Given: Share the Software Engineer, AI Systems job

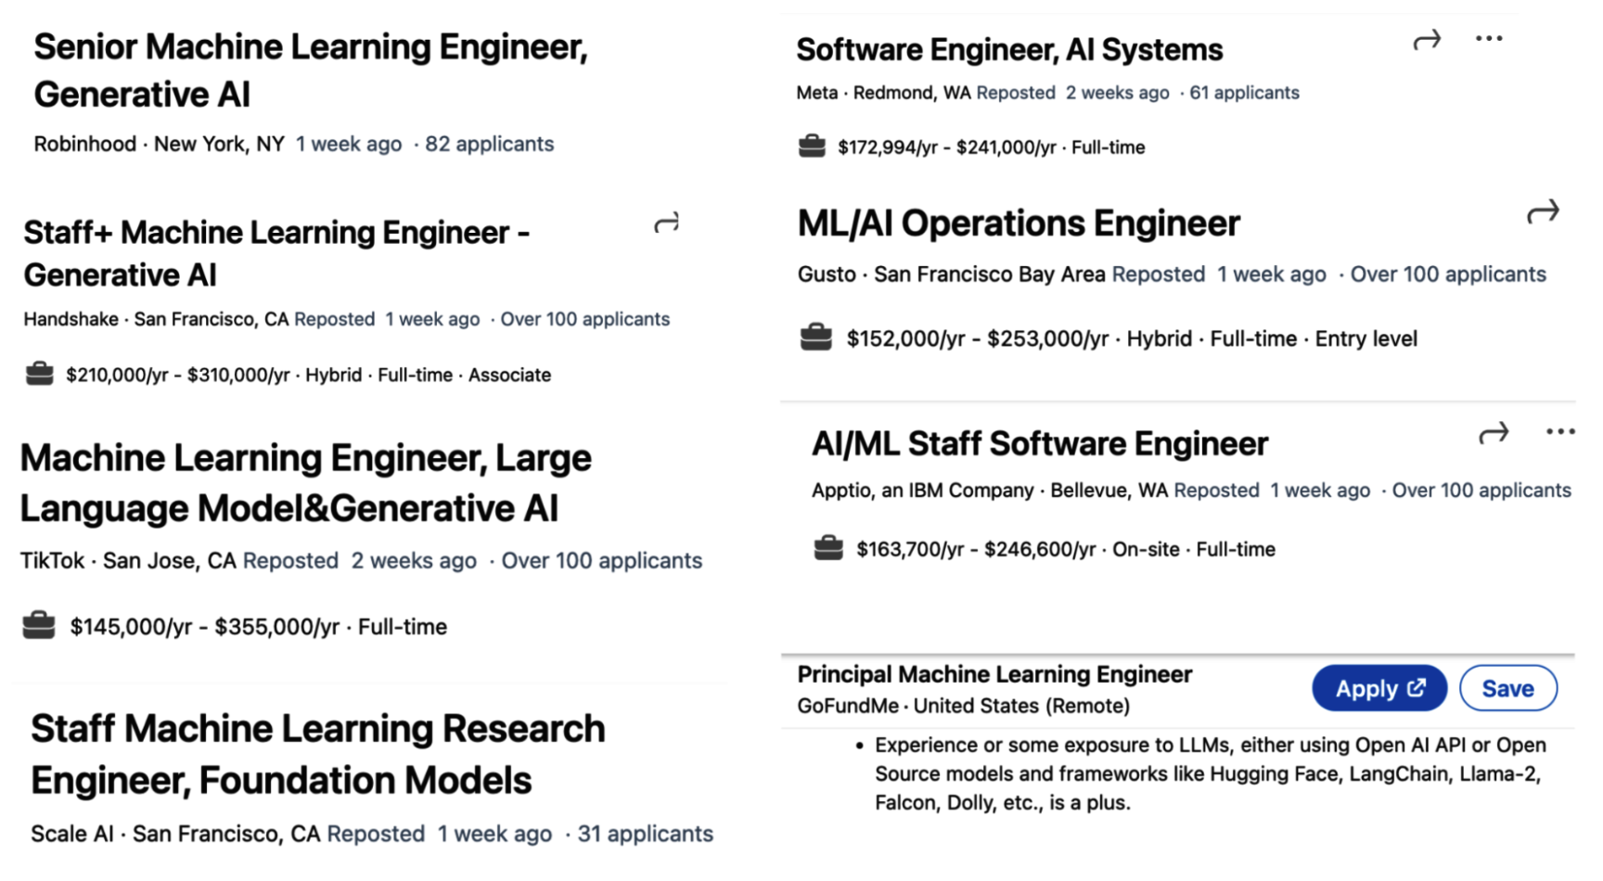Looking at the screenshot, I should [1427, 39].
